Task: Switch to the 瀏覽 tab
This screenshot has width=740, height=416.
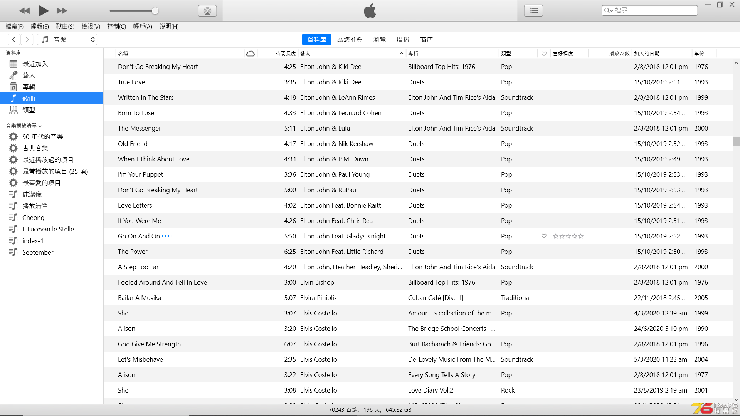Action: click(x=379, y=39)
